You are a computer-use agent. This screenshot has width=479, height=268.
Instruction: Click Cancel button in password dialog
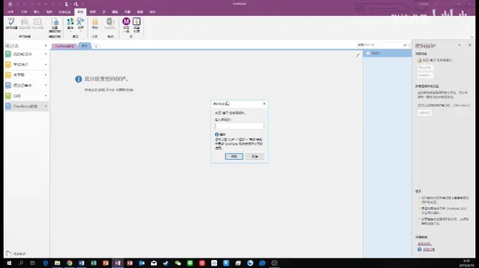pos(255,156)
